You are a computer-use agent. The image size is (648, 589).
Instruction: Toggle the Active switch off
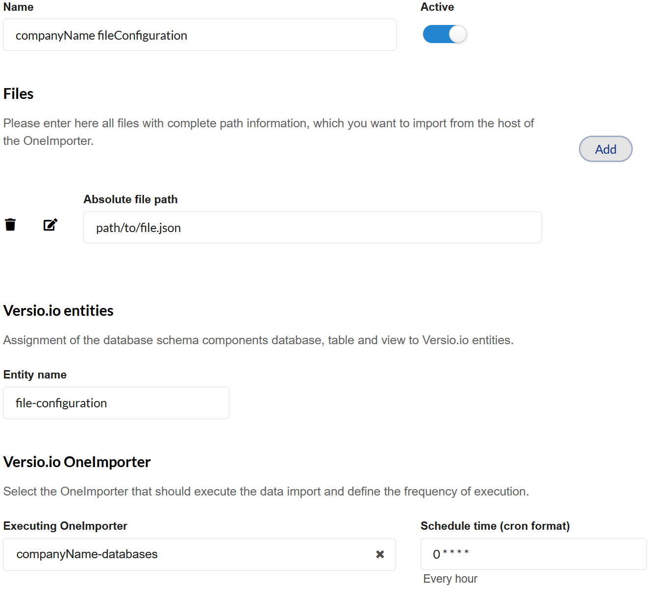(x=445, y=34)
